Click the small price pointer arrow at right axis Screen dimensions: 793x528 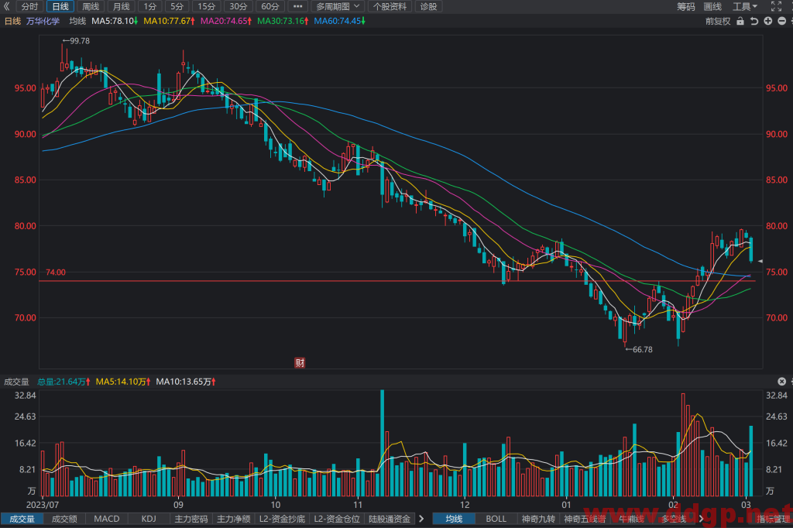pyautogui.click(x=760, y=262)
